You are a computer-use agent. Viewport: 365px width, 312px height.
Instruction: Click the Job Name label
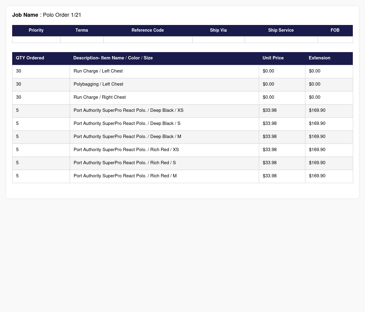click(25, 15)
